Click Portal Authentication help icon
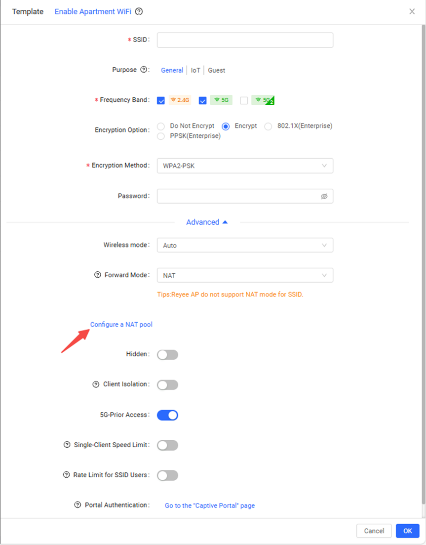 (x=77, y=505)
